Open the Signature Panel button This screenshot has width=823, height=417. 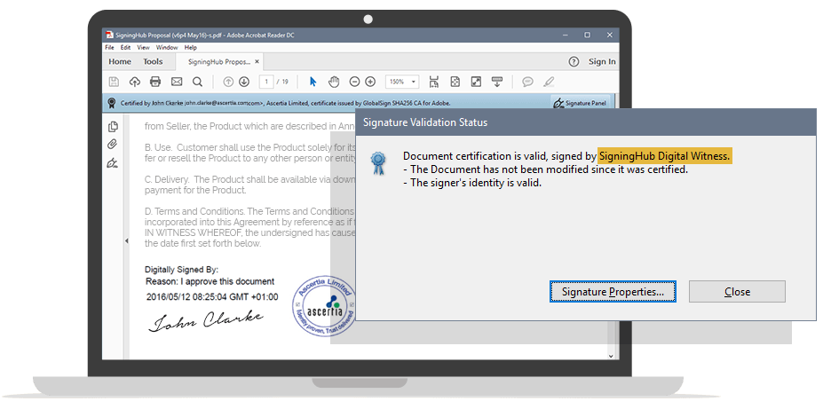[580, 103]
